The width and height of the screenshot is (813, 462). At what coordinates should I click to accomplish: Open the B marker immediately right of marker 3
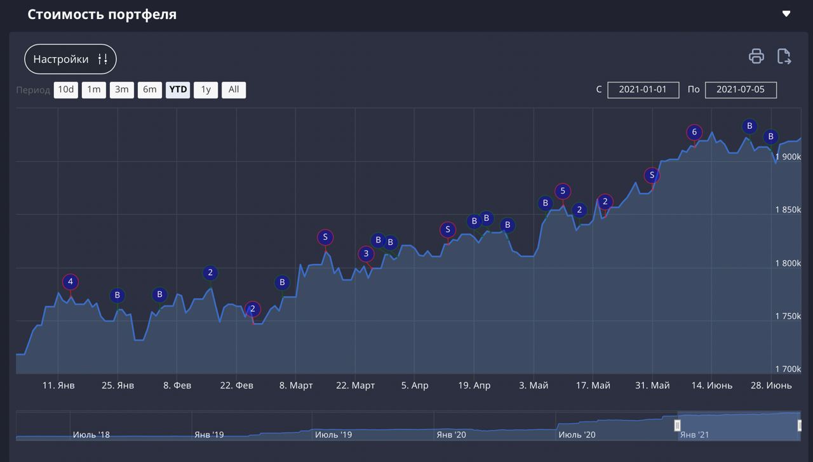pyautogui.click(x=379, y=240)
